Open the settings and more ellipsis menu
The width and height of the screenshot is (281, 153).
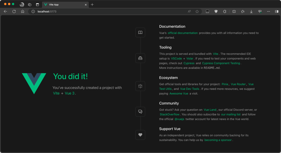pos(269,11)
